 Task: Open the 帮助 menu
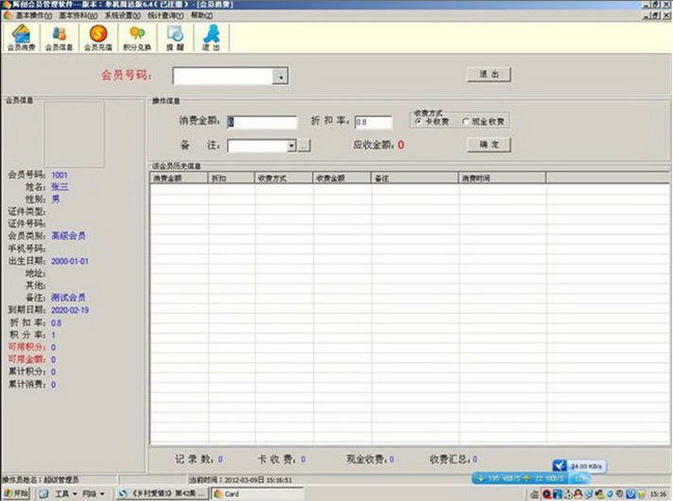tap(201, 15)
